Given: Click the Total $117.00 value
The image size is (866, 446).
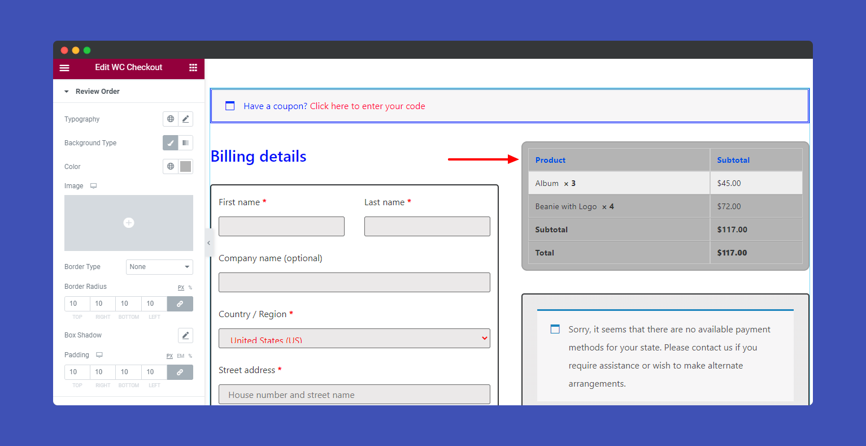Looking at the screenshot, I should tap(732, 253).
